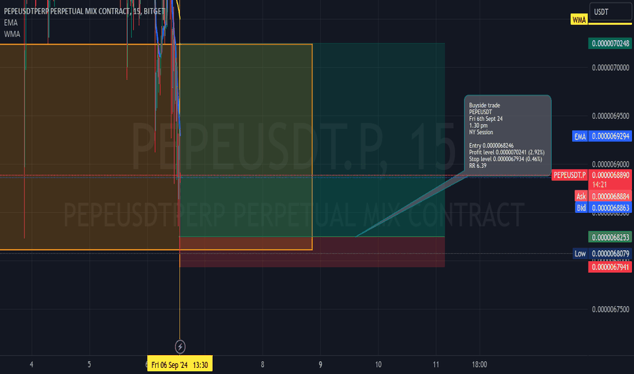Click the Low price label
The height and width of the screenshot is (374, 634).
pyautogui.click(x=580, y=254)
